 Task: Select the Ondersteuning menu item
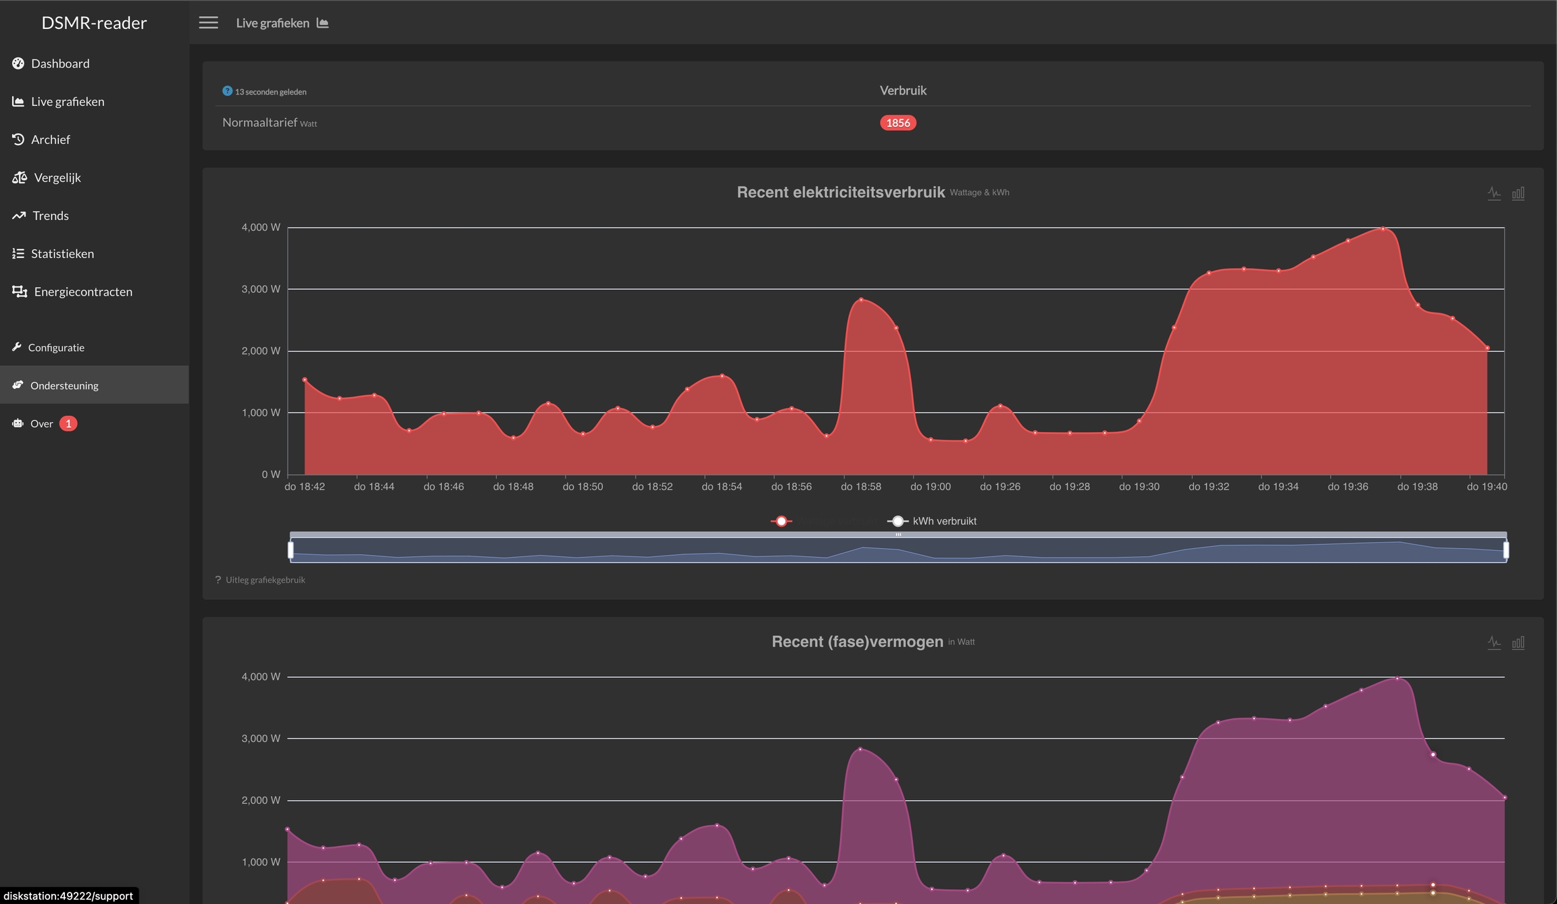pyautogui.click(x=64, y=385)
